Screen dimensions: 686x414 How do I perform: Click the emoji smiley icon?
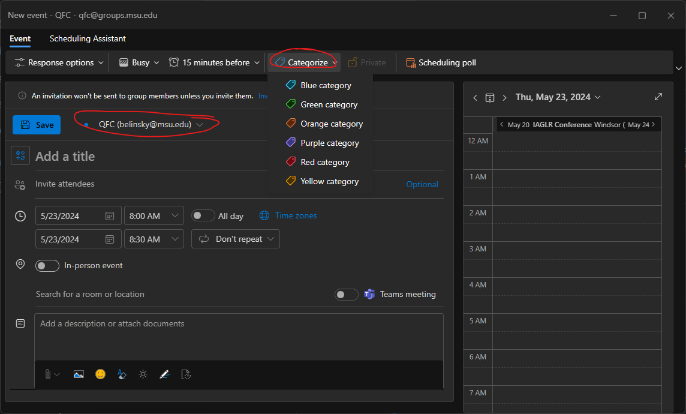tap(100, 374)
